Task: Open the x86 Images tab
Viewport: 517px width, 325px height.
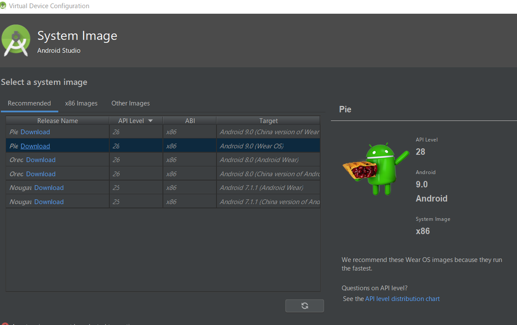Action: 81,103
